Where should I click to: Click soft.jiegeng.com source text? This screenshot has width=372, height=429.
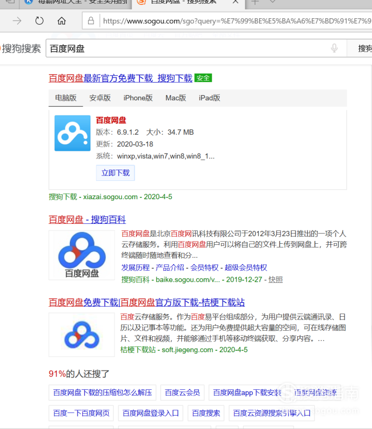tap(187, 350)
